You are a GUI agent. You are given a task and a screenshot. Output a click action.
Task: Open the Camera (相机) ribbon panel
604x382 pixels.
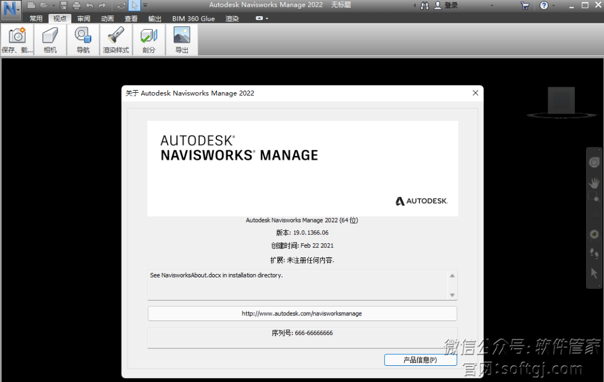(50, 40)
